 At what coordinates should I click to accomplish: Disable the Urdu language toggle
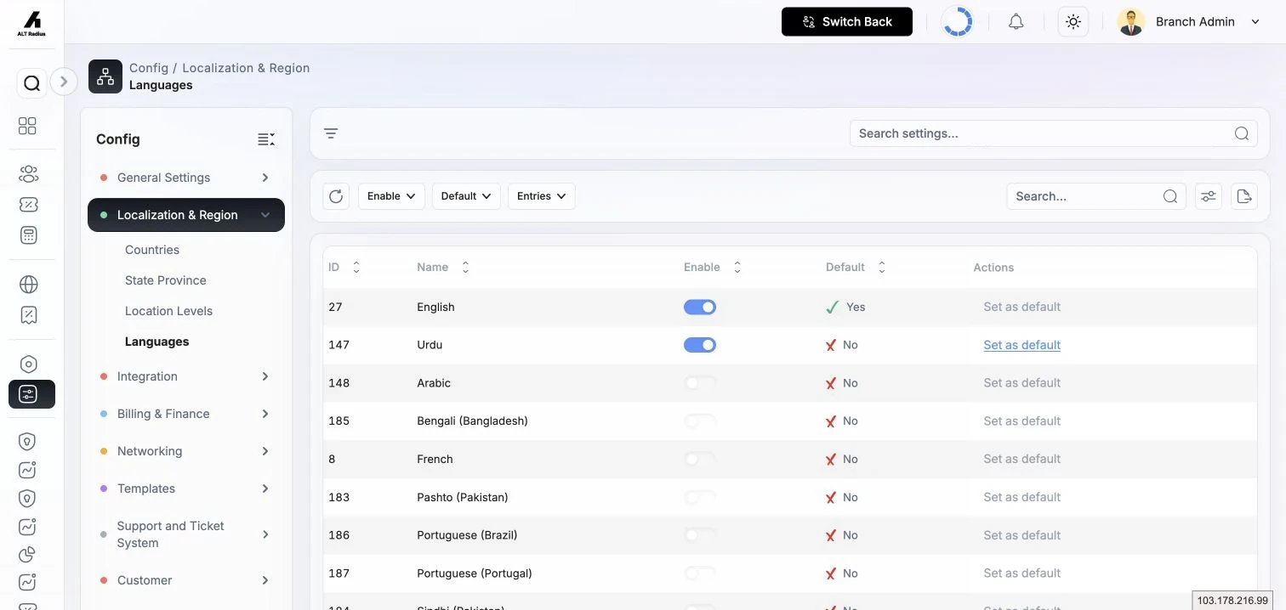700,345
